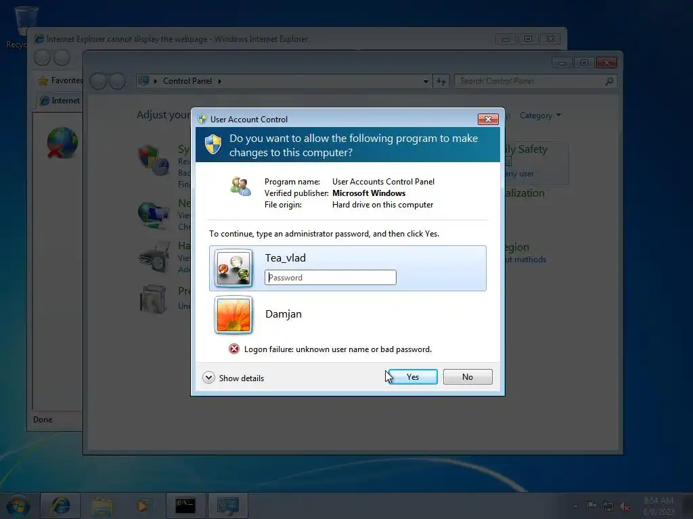Viewport: 693px width, 519px height.
Task: Click Back button in Control Panel window
Action: 98,81
